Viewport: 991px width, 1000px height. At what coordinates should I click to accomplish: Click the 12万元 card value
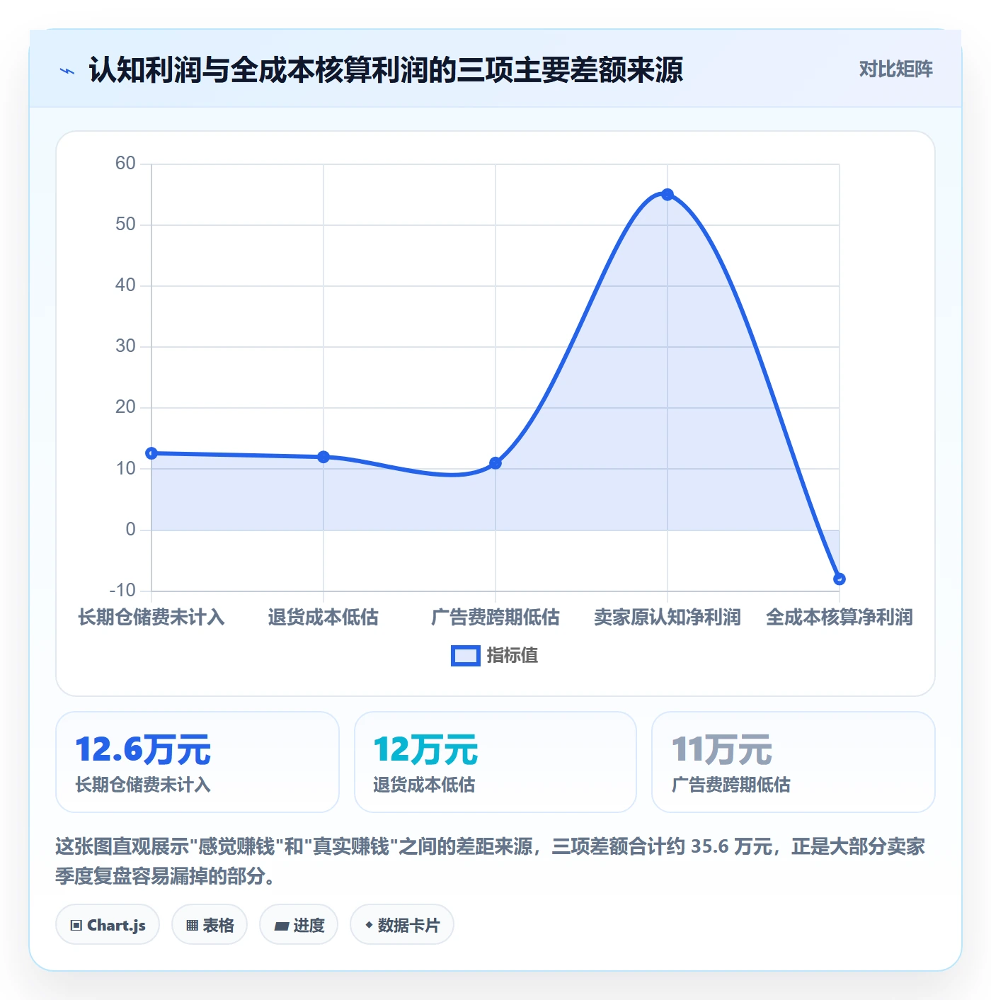tap(426, 750)
